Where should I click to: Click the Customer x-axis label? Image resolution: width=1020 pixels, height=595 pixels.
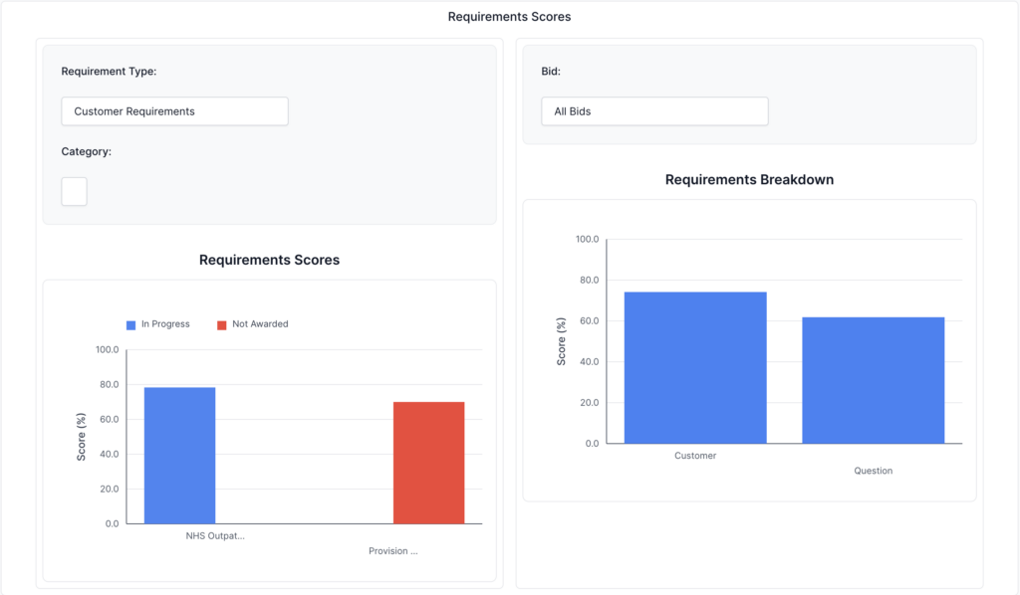pos(695,456)
